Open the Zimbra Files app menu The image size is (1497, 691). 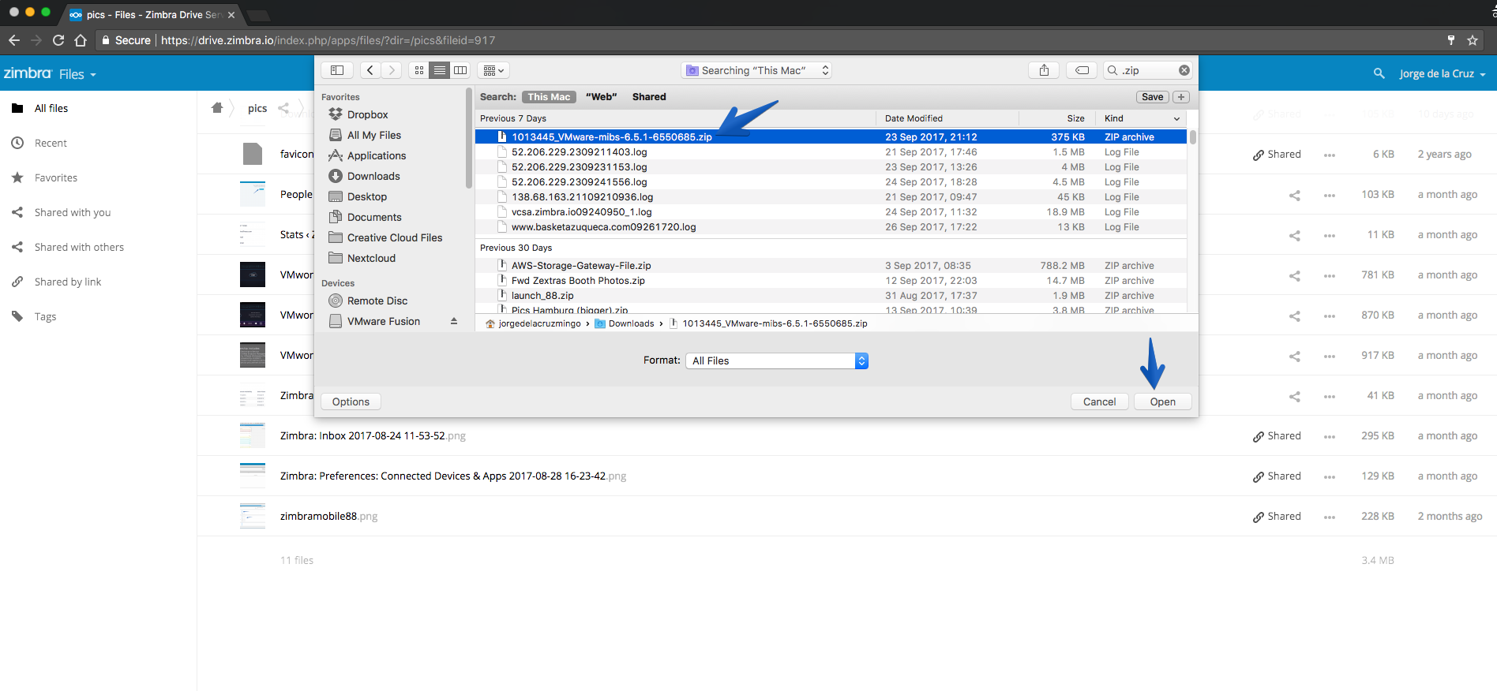(x=77, y=74)
